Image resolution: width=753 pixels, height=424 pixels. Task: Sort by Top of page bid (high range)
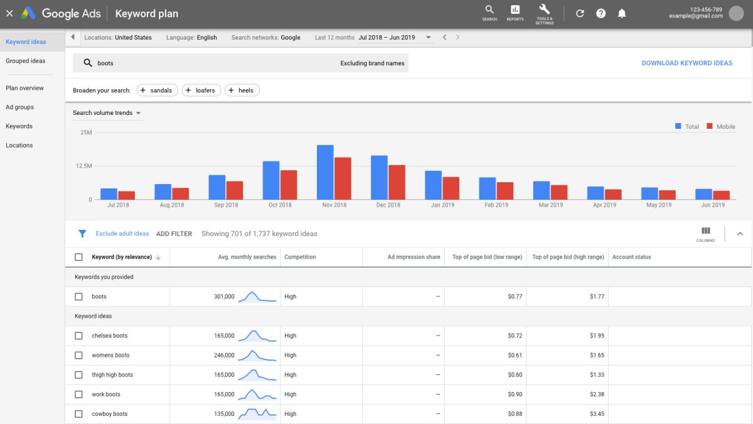tap(568, 257)
